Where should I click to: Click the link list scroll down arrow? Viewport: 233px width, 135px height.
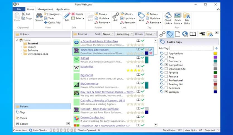pyautogui.click(x=156, y=125)
